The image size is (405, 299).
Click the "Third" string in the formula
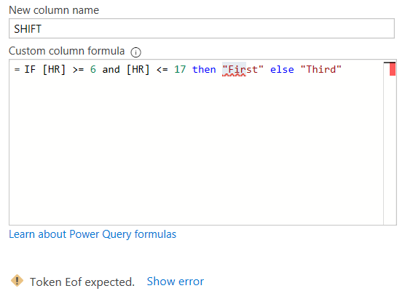321,69
